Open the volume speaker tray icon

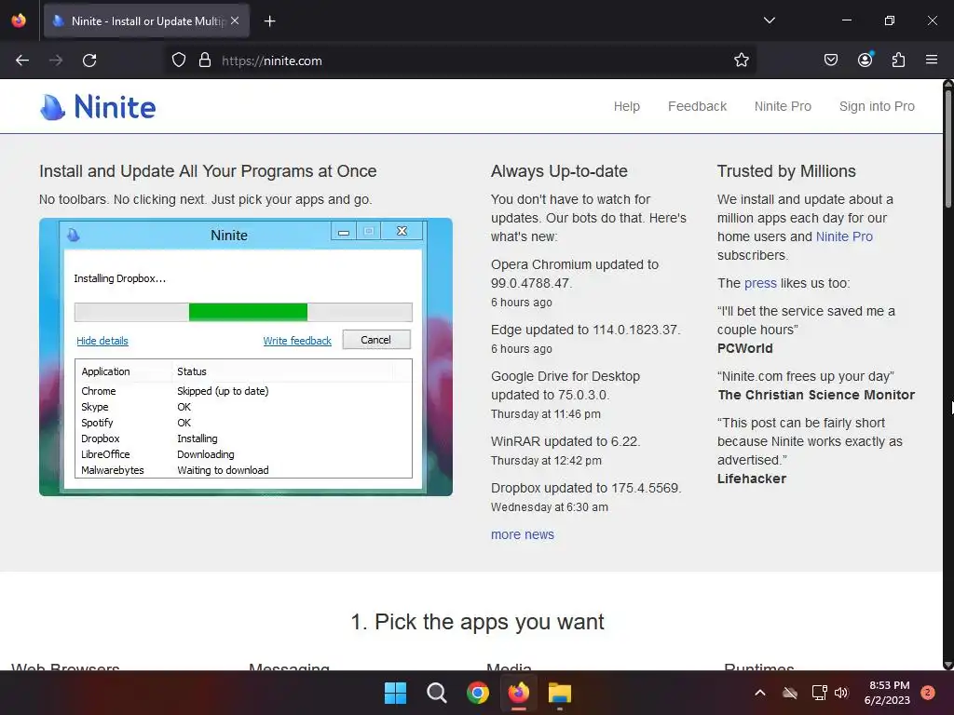(841, 693)
